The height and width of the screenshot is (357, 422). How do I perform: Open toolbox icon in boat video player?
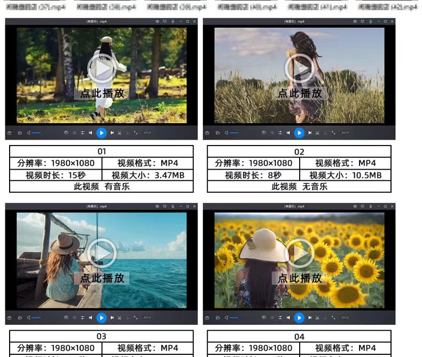pos(9,317)
